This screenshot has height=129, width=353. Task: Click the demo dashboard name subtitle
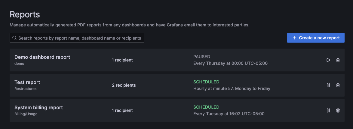(x=19, y=64)
